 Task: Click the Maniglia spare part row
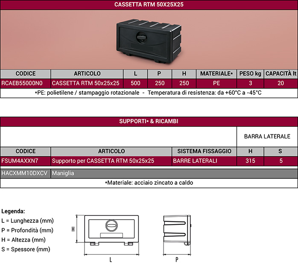tap(149, 173)
